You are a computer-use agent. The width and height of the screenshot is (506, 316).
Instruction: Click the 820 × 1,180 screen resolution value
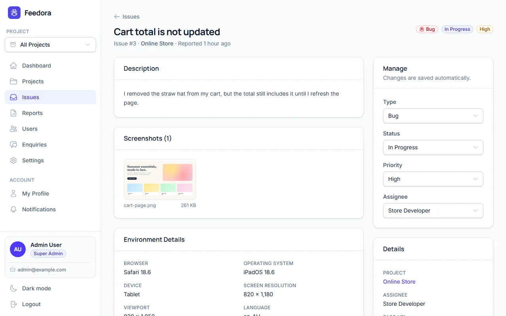click(x=258, y=294)
